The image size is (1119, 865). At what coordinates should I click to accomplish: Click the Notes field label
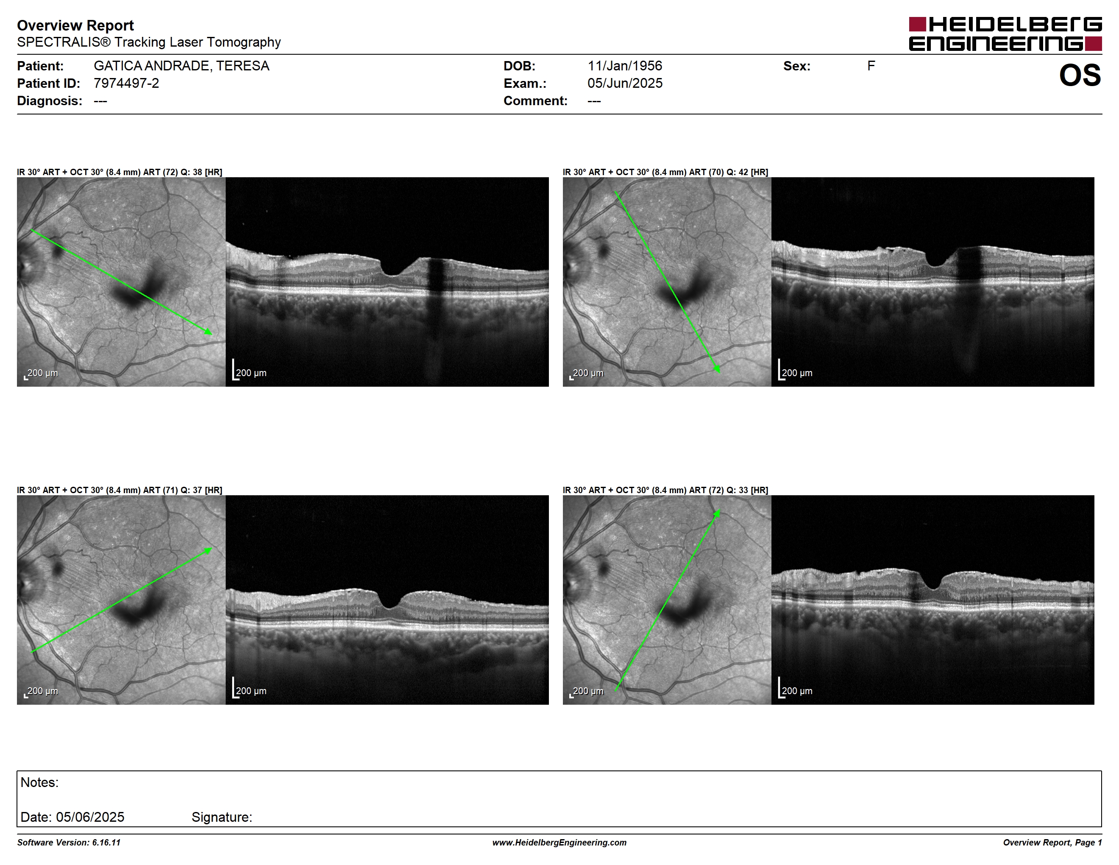(39, 782)
